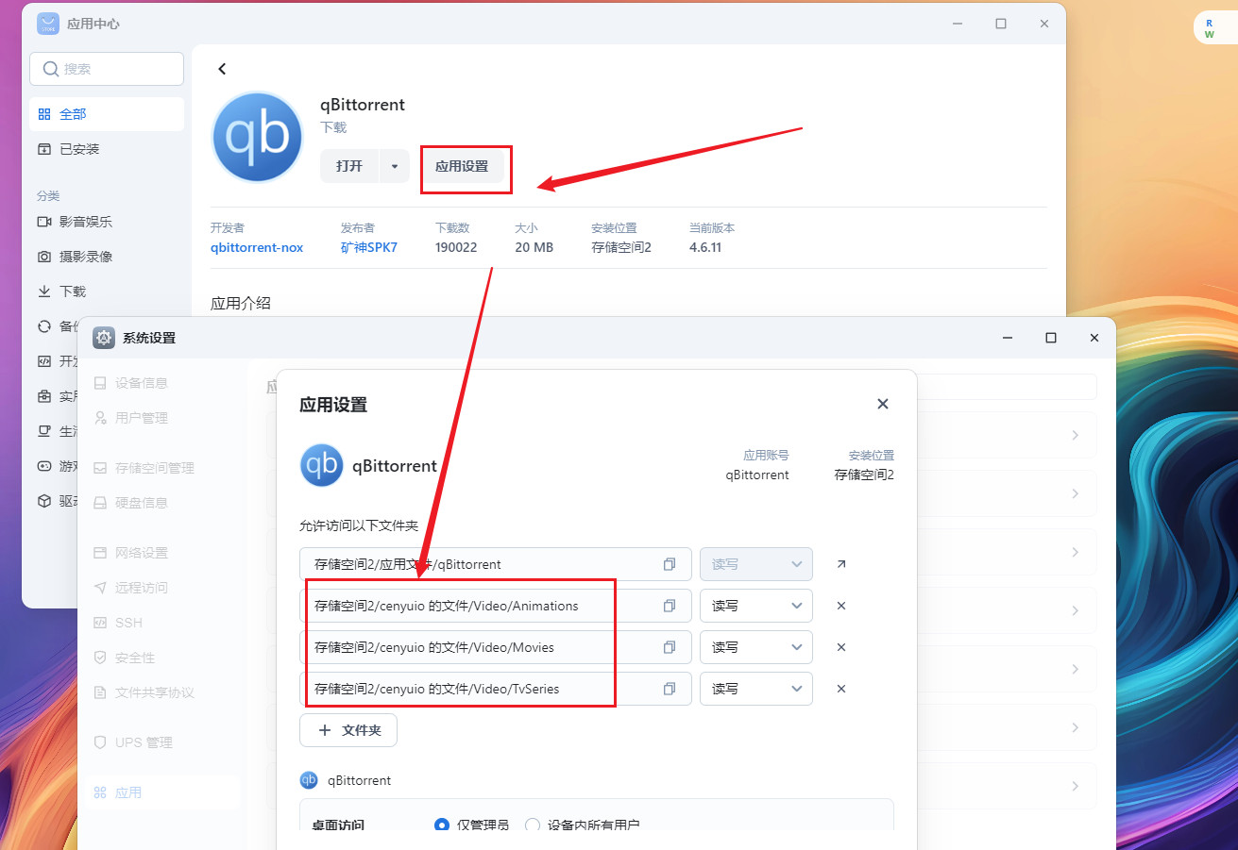Copy the Video/Animations folder path

[670, 606]
